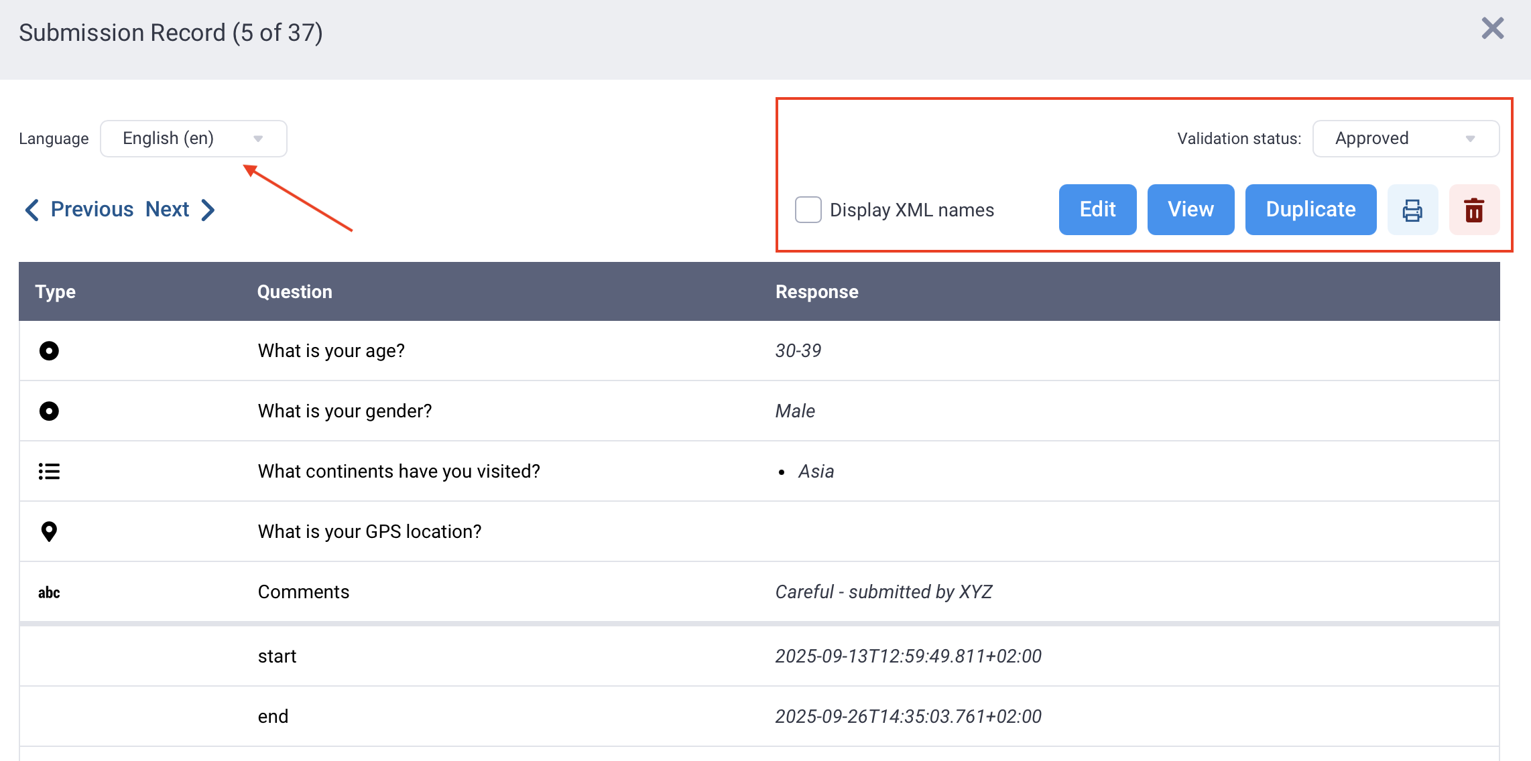Click the print submission icon
This screenshot has width=1531, height=761.
[1412, 210]
